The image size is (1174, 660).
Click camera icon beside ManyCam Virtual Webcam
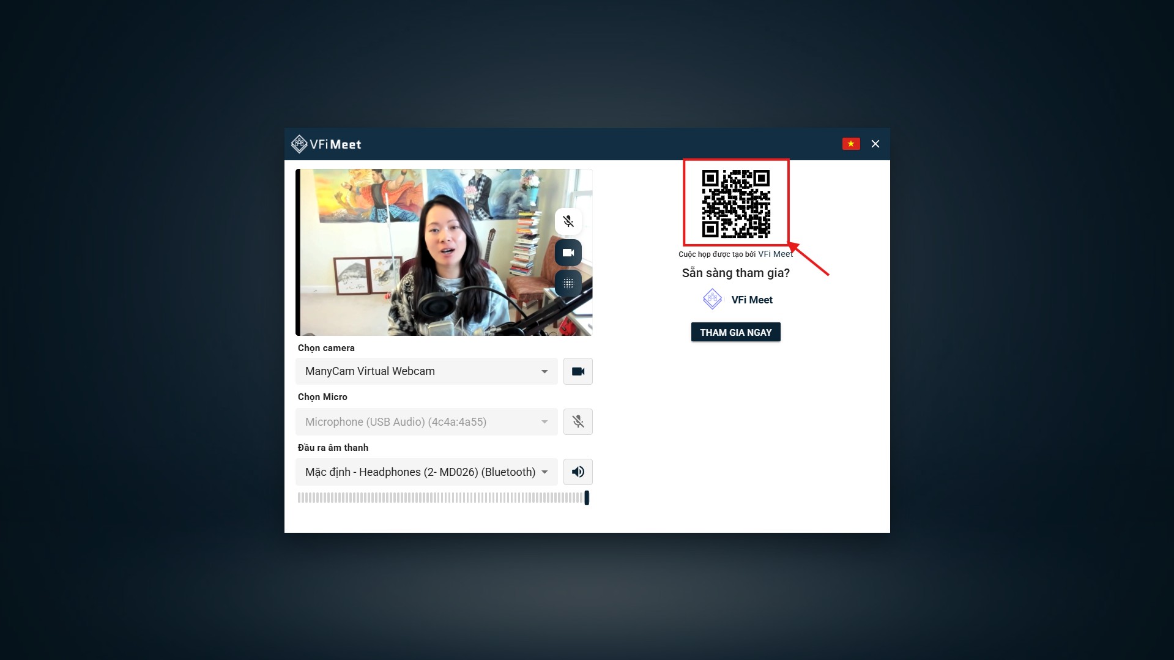click(578, 371)
